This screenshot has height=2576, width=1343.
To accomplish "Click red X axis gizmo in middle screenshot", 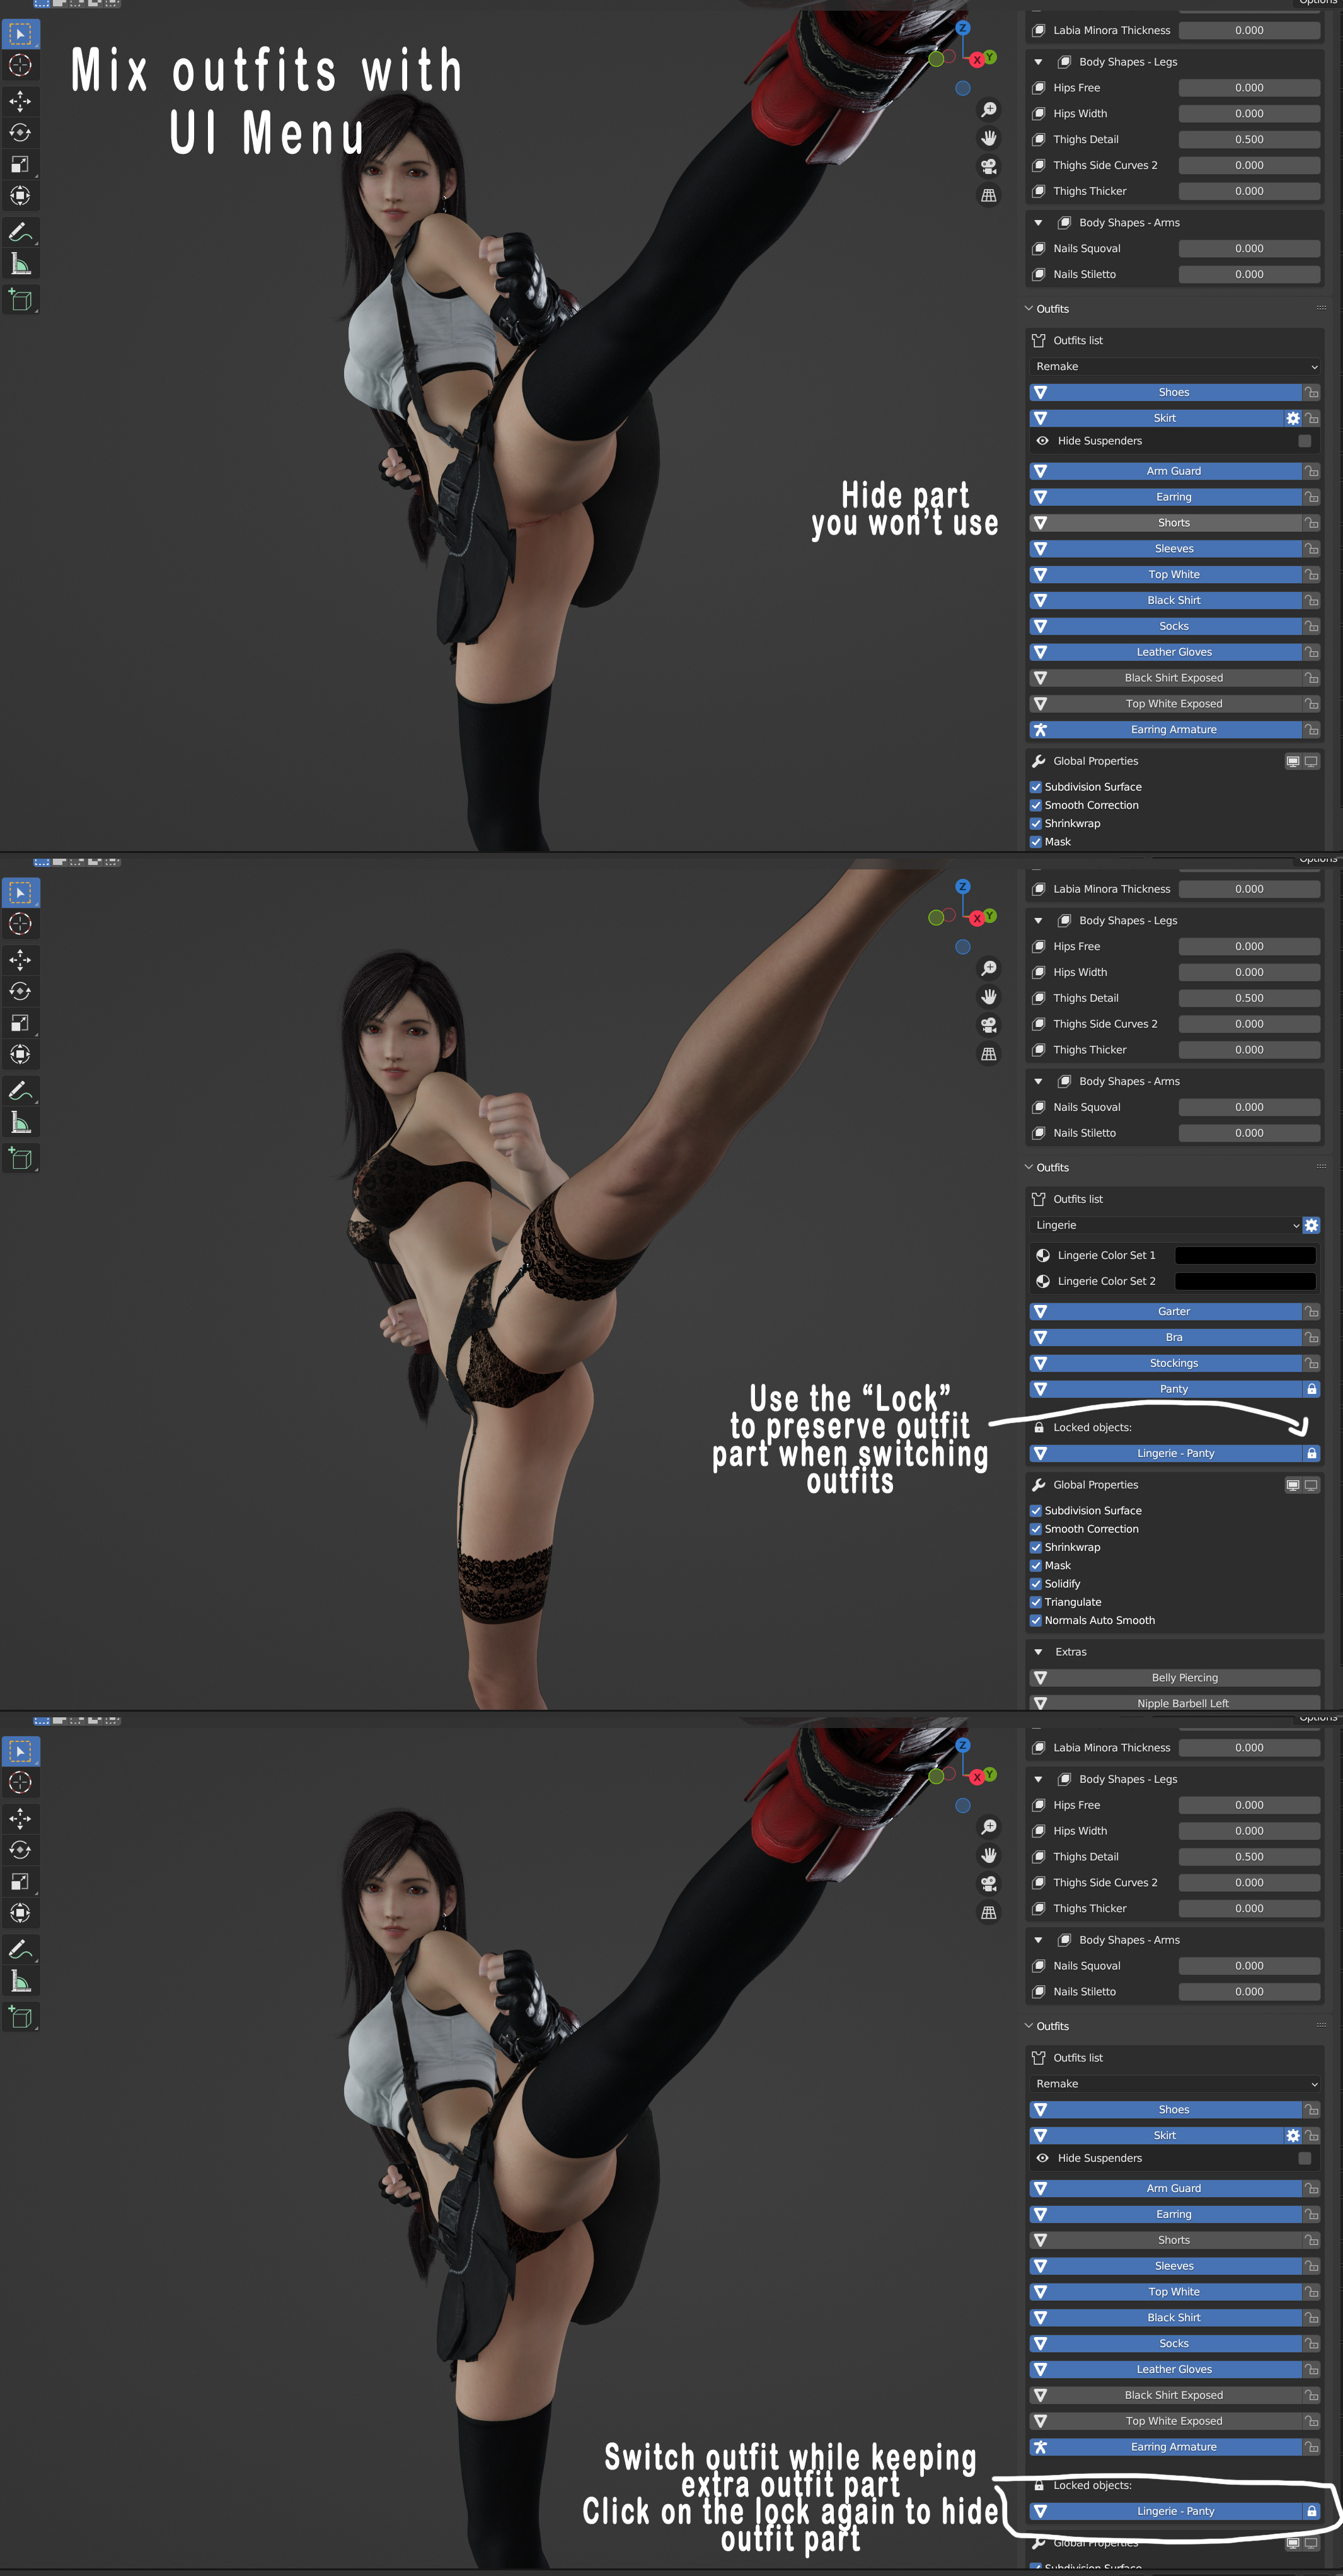I will (x=977, y=918).
